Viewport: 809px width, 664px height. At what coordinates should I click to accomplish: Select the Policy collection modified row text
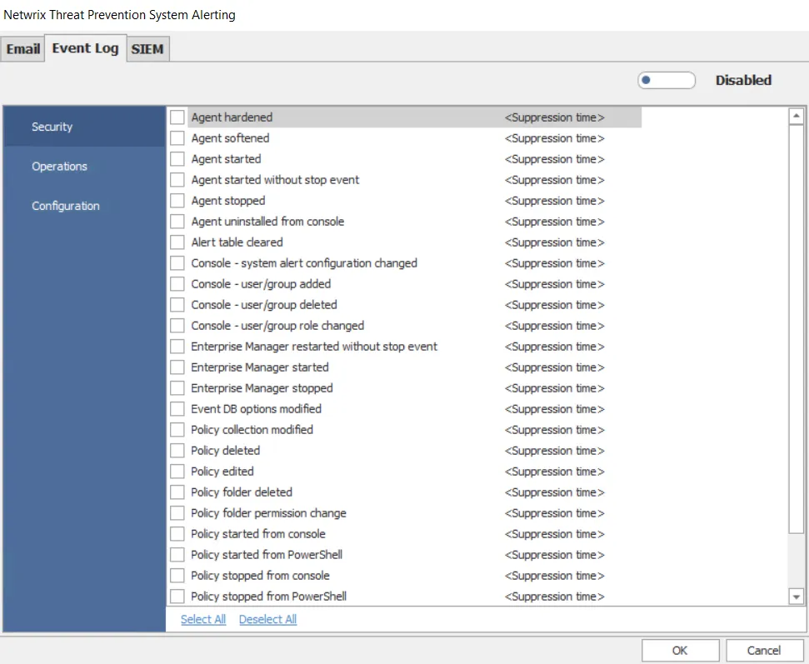[252, 430]
